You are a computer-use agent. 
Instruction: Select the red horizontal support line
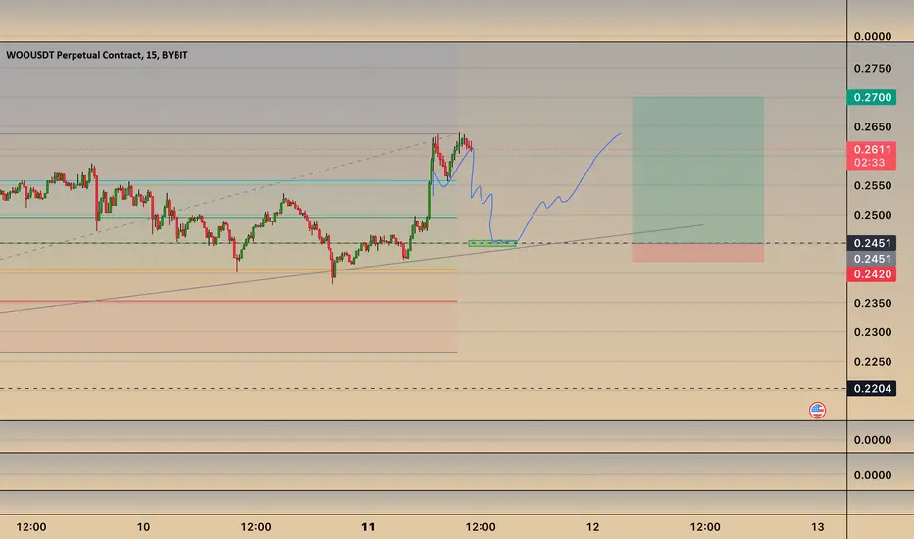tap(228, 301)
